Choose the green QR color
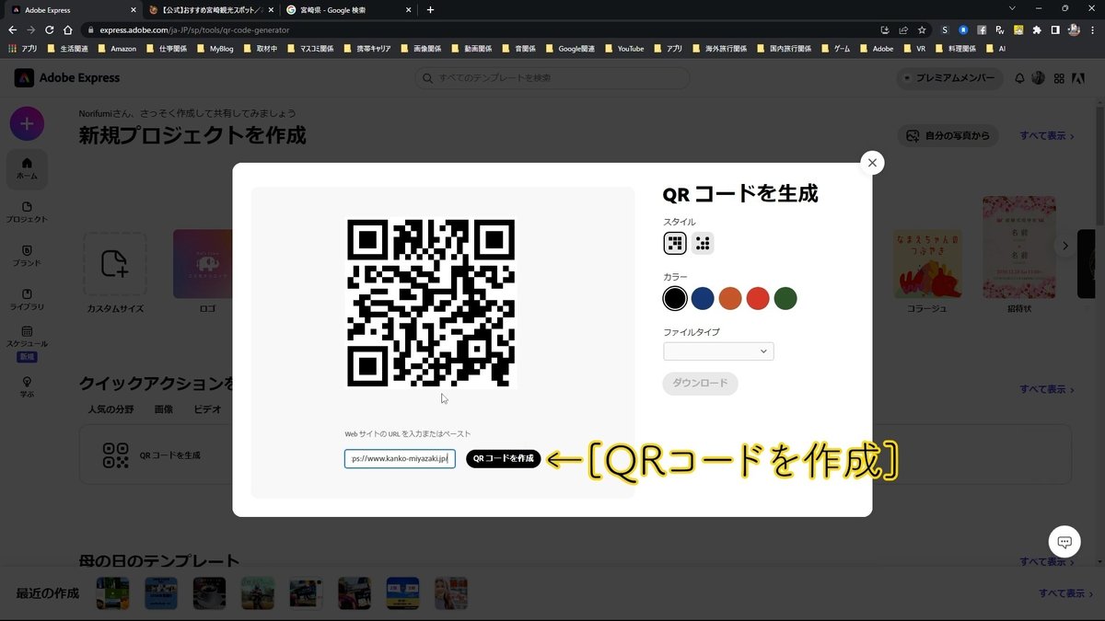The width and height of the screenshot is (1105, 621). [x=785, y=298]
